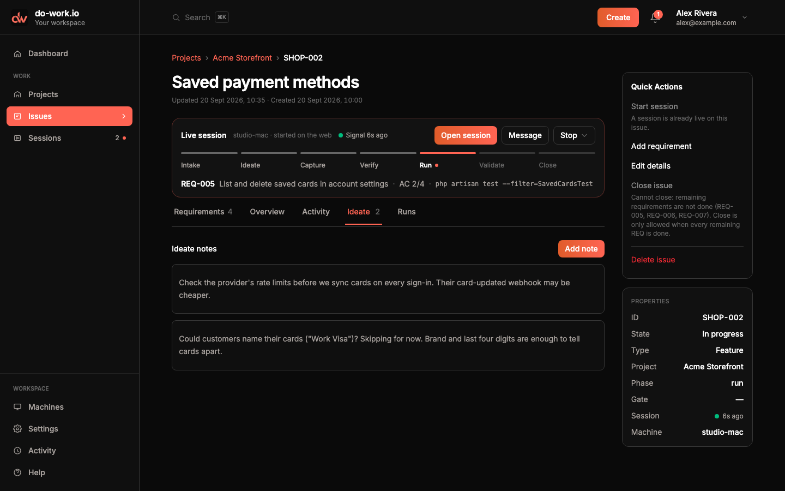
Task: Click the Settings gear icon
Action: (x=17, y=429)
